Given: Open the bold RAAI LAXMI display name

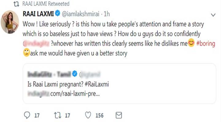Looking at the screenshot, I should [x=38, y=14].
